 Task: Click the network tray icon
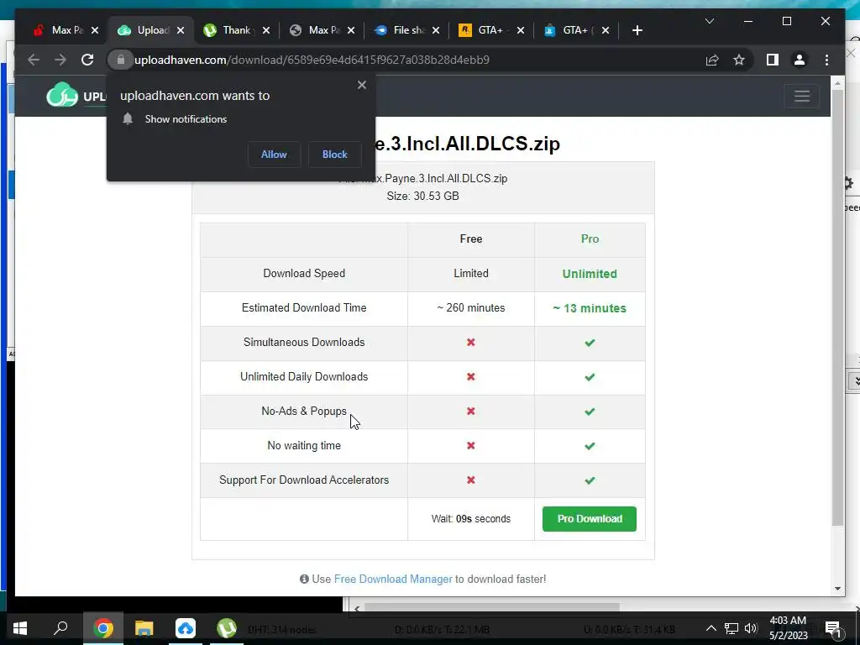[x=732, y=628]
